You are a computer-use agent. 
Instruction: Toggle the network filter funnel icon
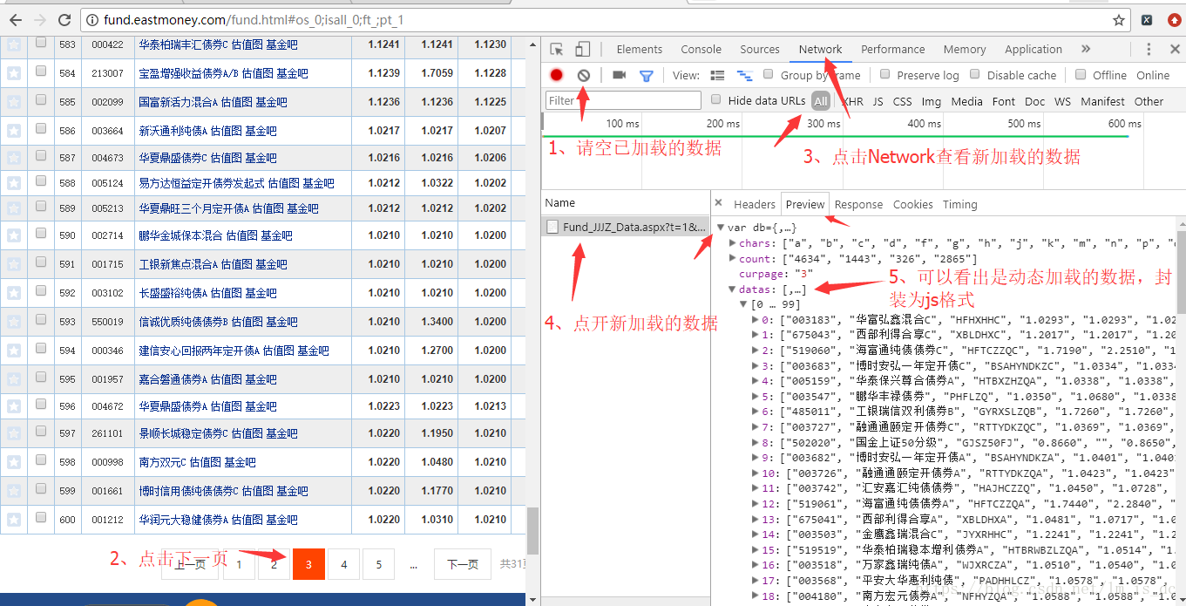tap(646, 76)
